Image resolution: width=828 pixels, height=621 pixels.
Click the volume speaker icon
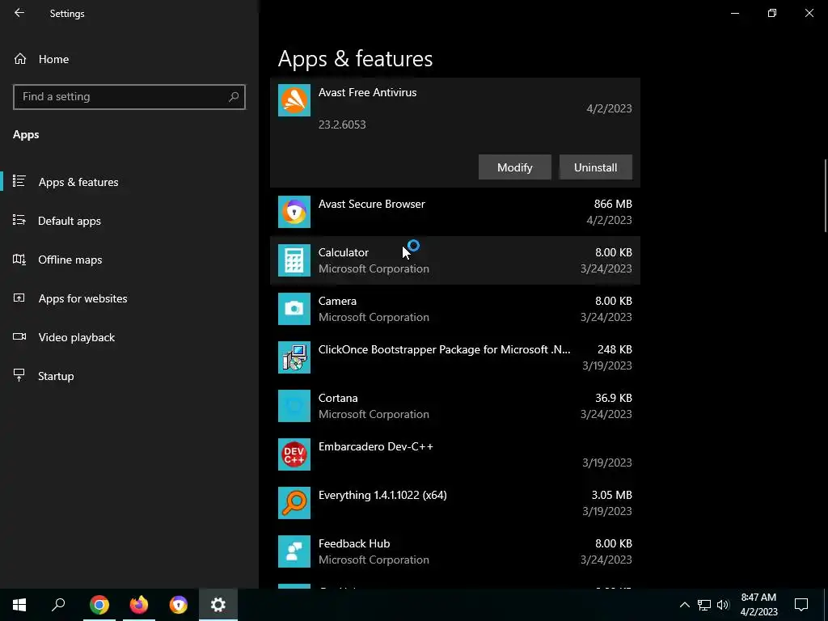(723, 605)
